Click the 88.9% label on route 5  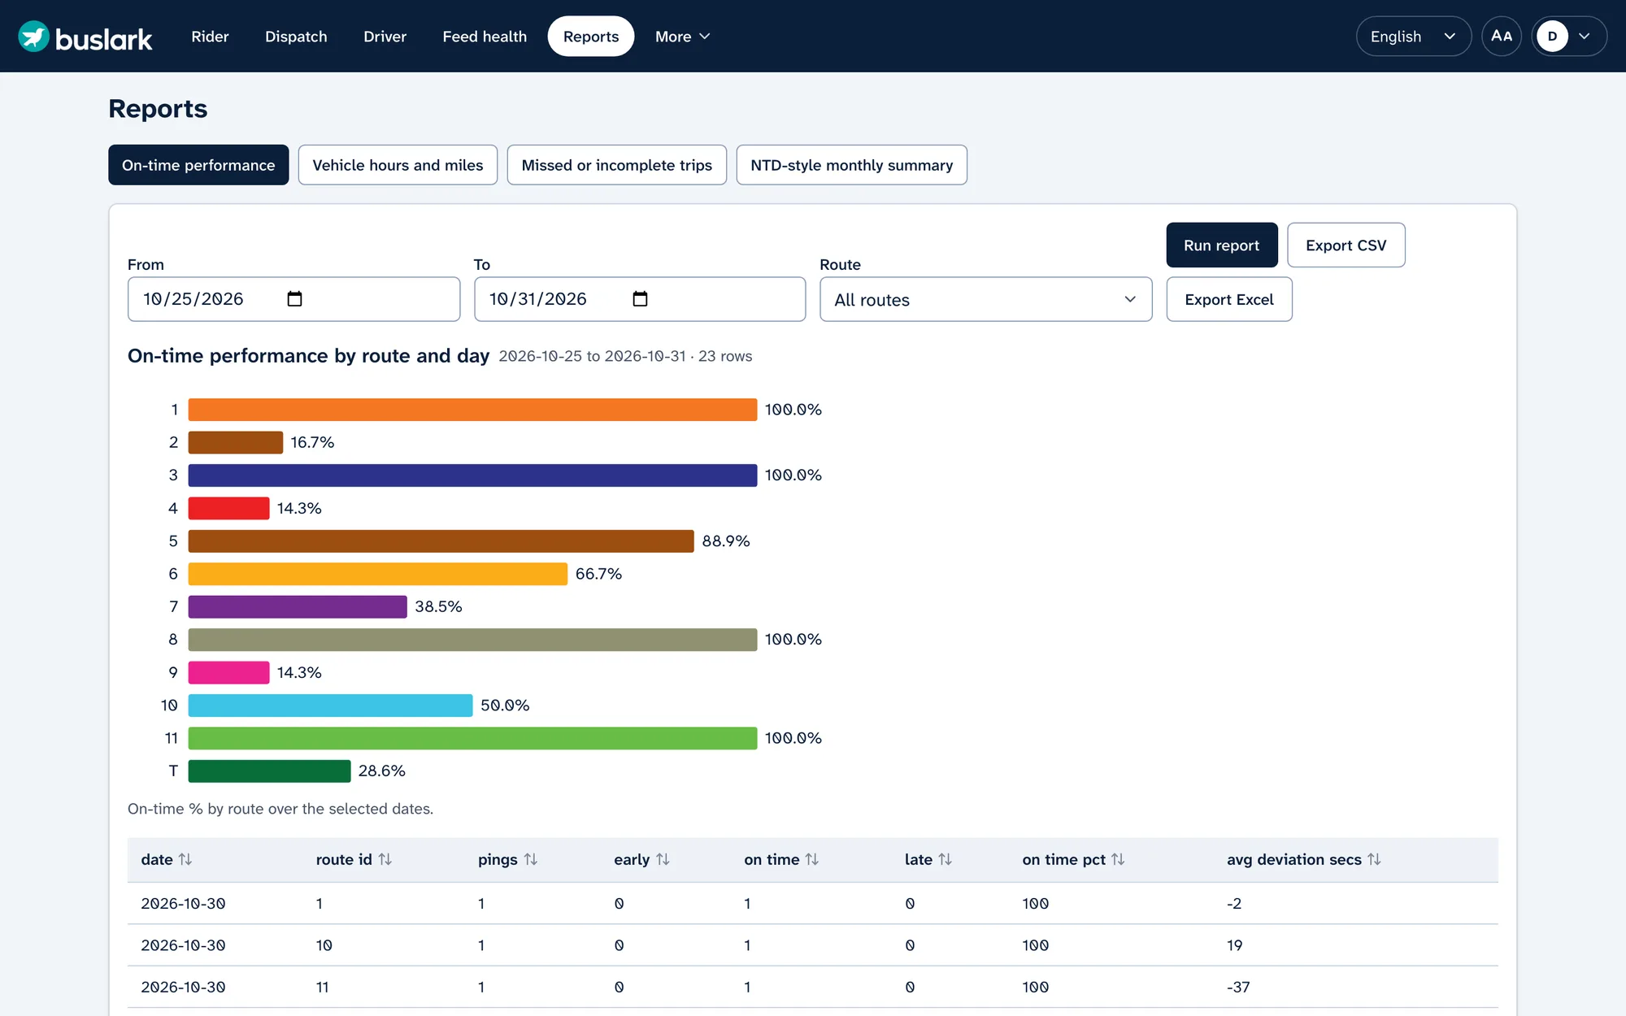726,541
